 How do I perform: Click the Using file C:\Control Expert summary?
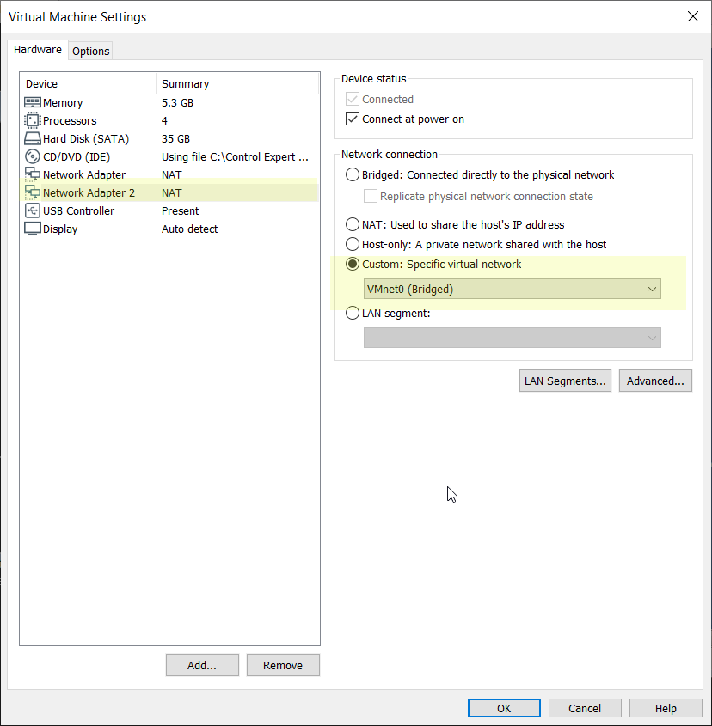click(x=235, y=157)
